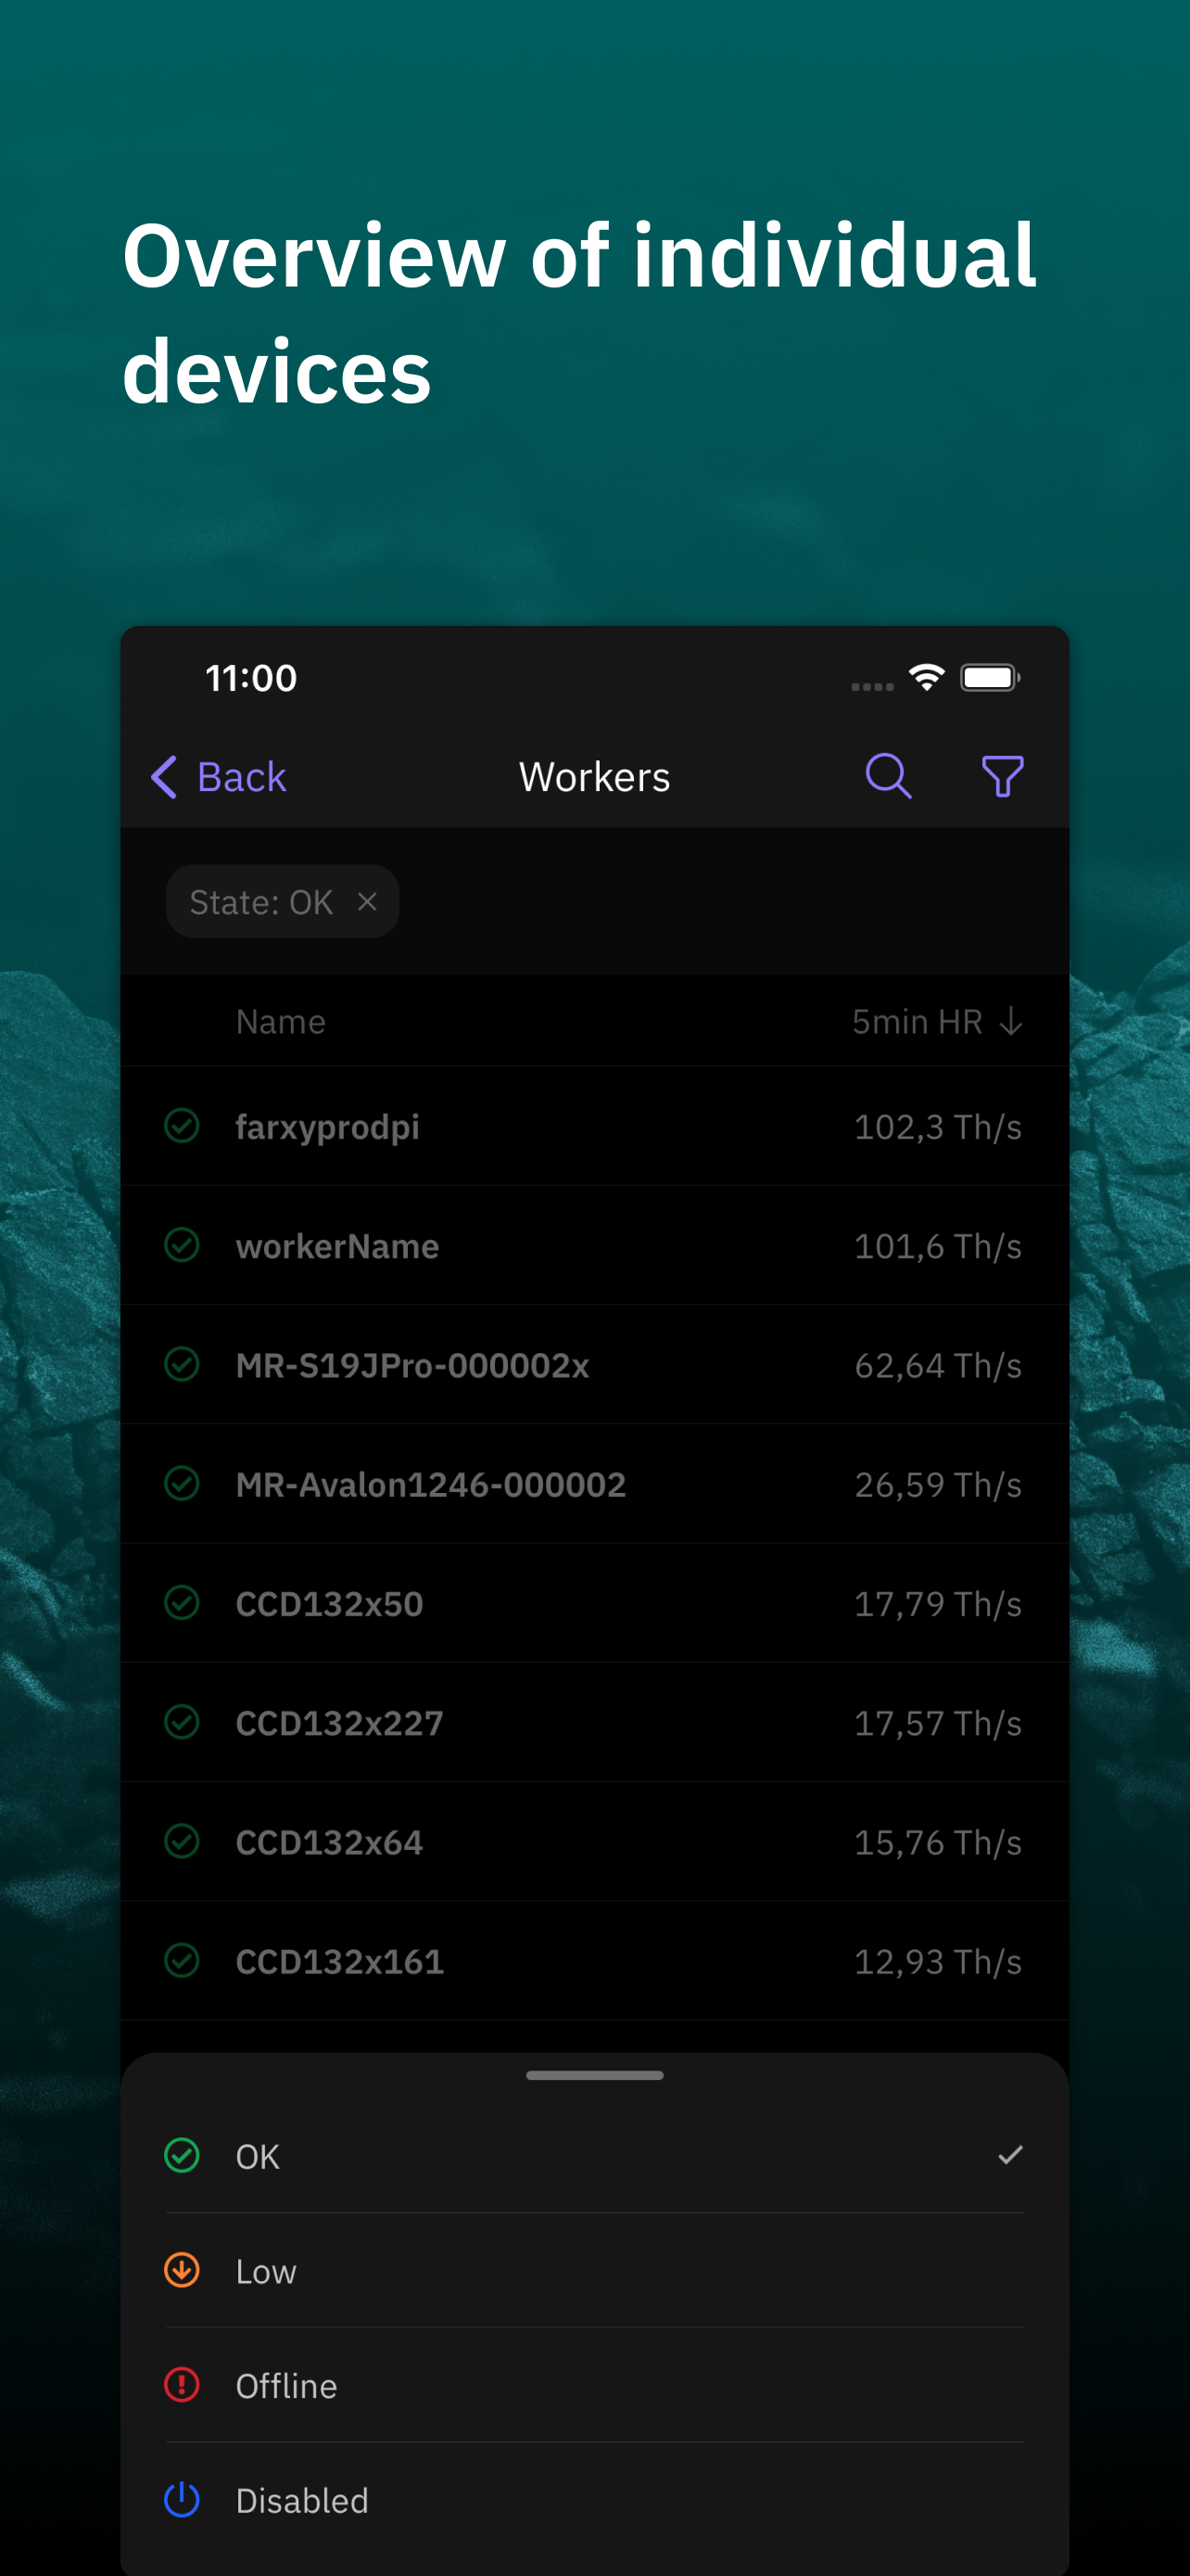This screenshot has width=1190, height=2576.
Task: Tap the battery status icon
Action: 990,677
